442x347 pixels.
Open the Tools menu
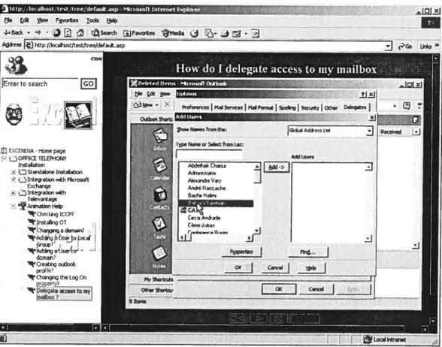point(92,20)
